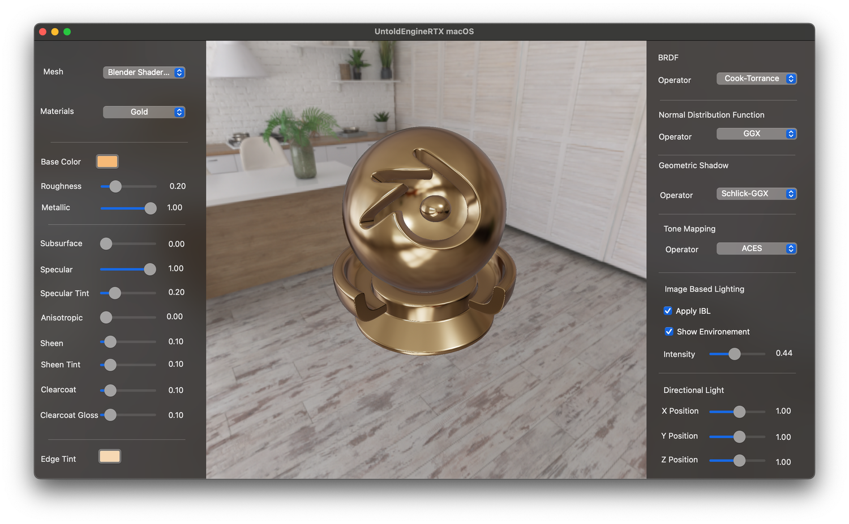Move the Subsurface slider
The image size is (849, 524).
point(105,244)
